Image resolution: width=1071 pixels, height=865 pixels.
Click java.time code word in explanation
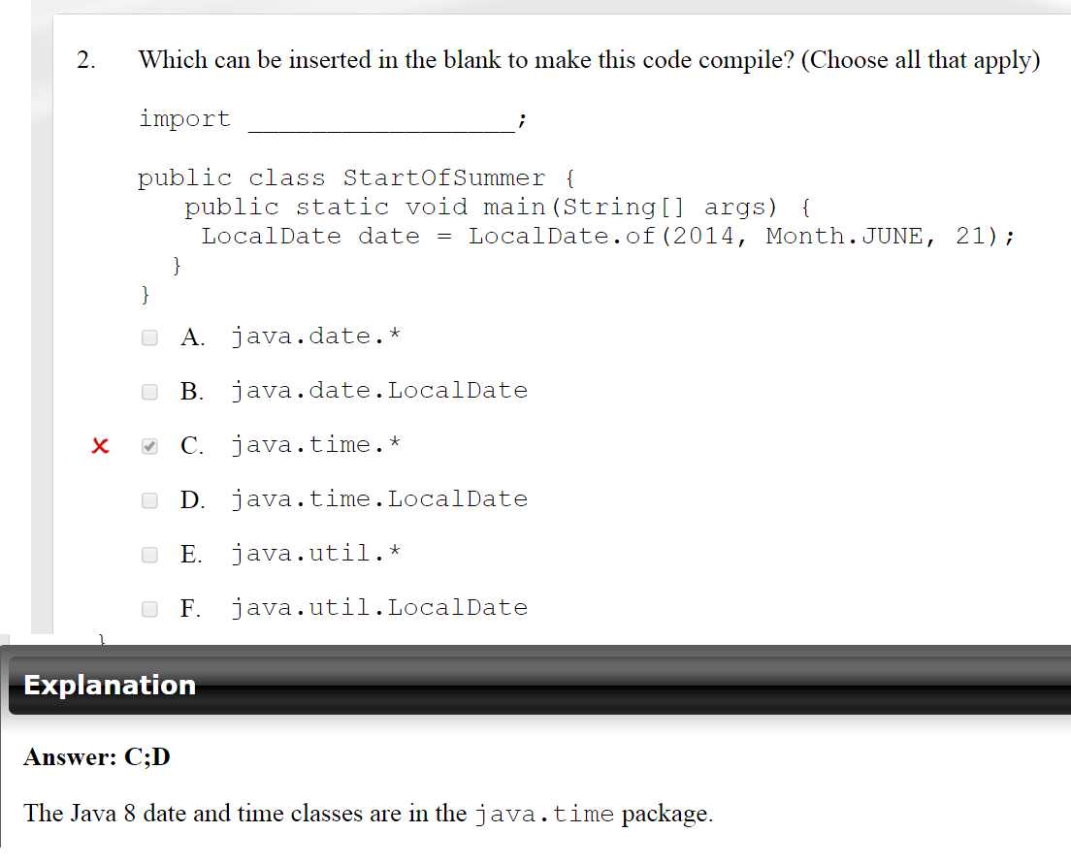546,814
